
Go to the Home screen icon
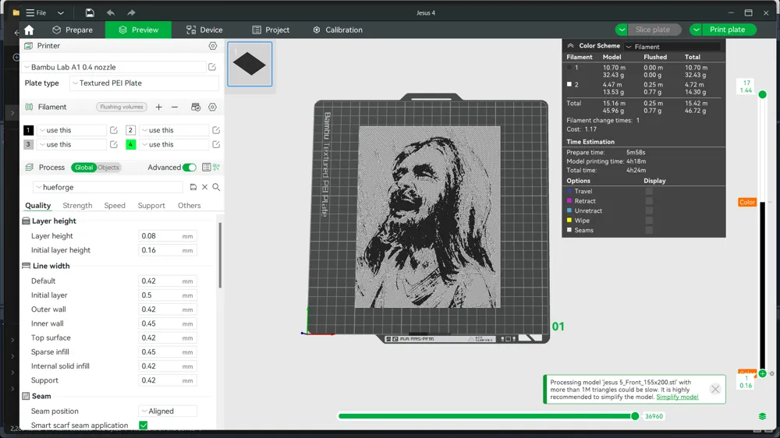pos(29,30)
